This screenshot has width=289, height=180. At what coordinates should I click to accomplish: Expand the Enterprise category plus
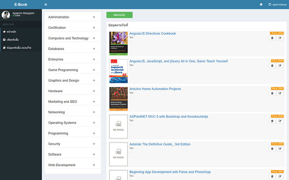click(x=94, y=59)
